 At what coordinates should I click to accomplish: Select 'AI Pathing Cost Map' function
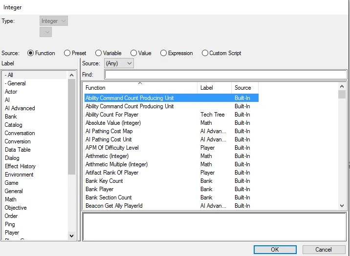tap(172, 131)
